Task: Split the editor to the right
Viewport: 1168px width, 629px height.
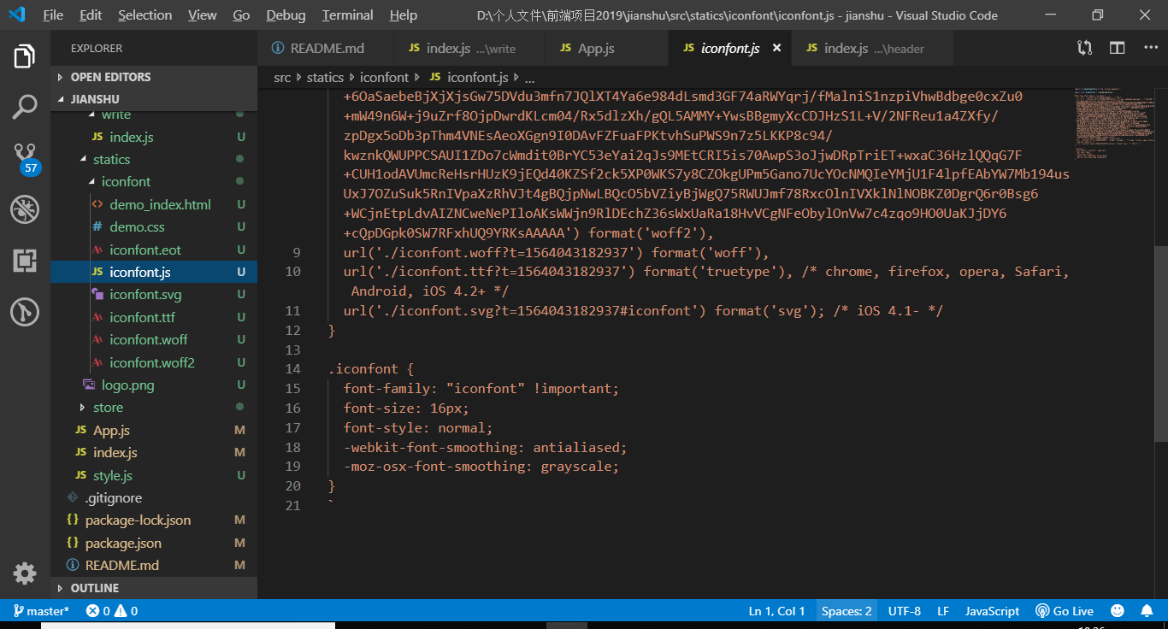Action: pos(1117,49)
